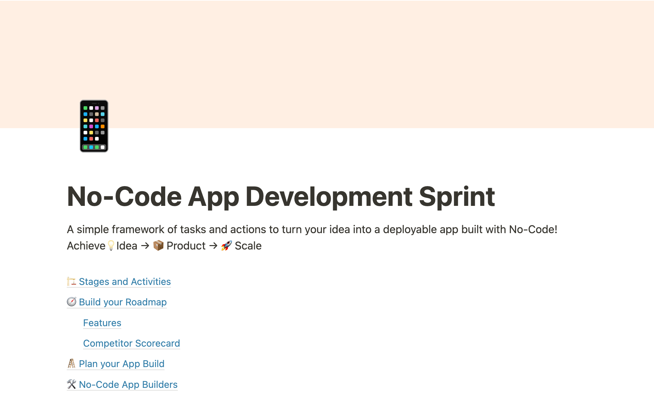
Task: Open the Plan your App Build link
Action: coord(122,364)
